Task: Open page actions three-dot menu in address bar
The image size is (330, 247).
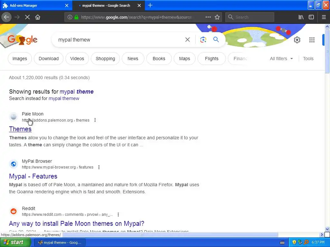Action: [x=208, y=17]
